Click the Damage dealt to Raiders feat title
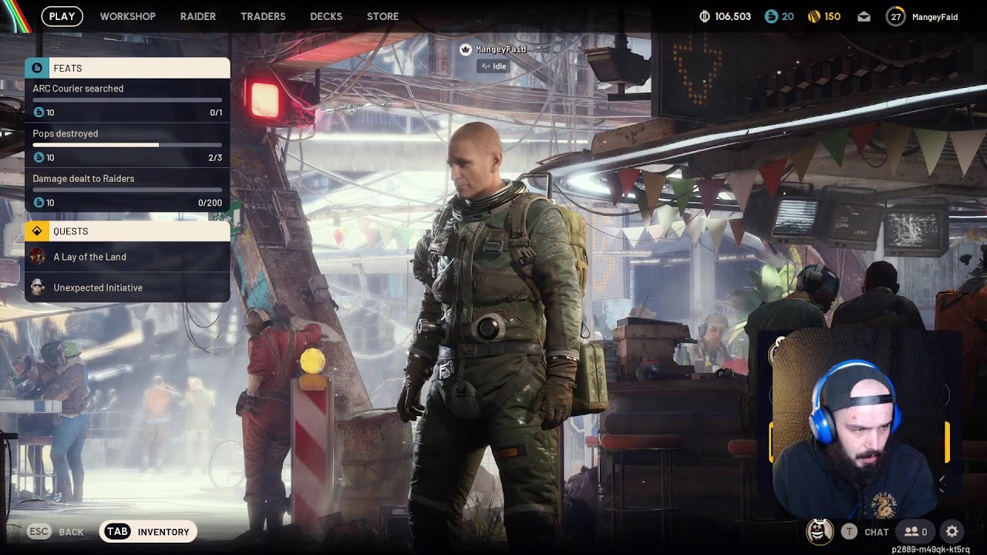Screen dimensions: 987x555 [83, 179]
